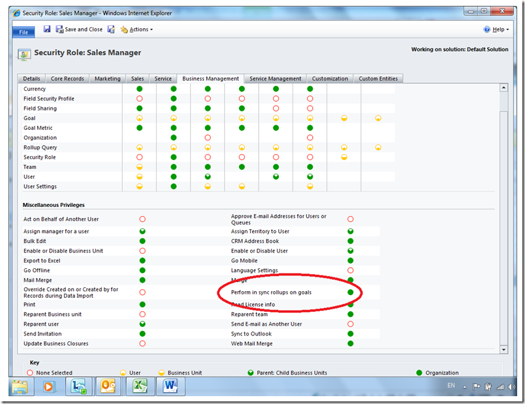
Task: Toggle the Language Settings privilege circle
Action: (351, 270)
